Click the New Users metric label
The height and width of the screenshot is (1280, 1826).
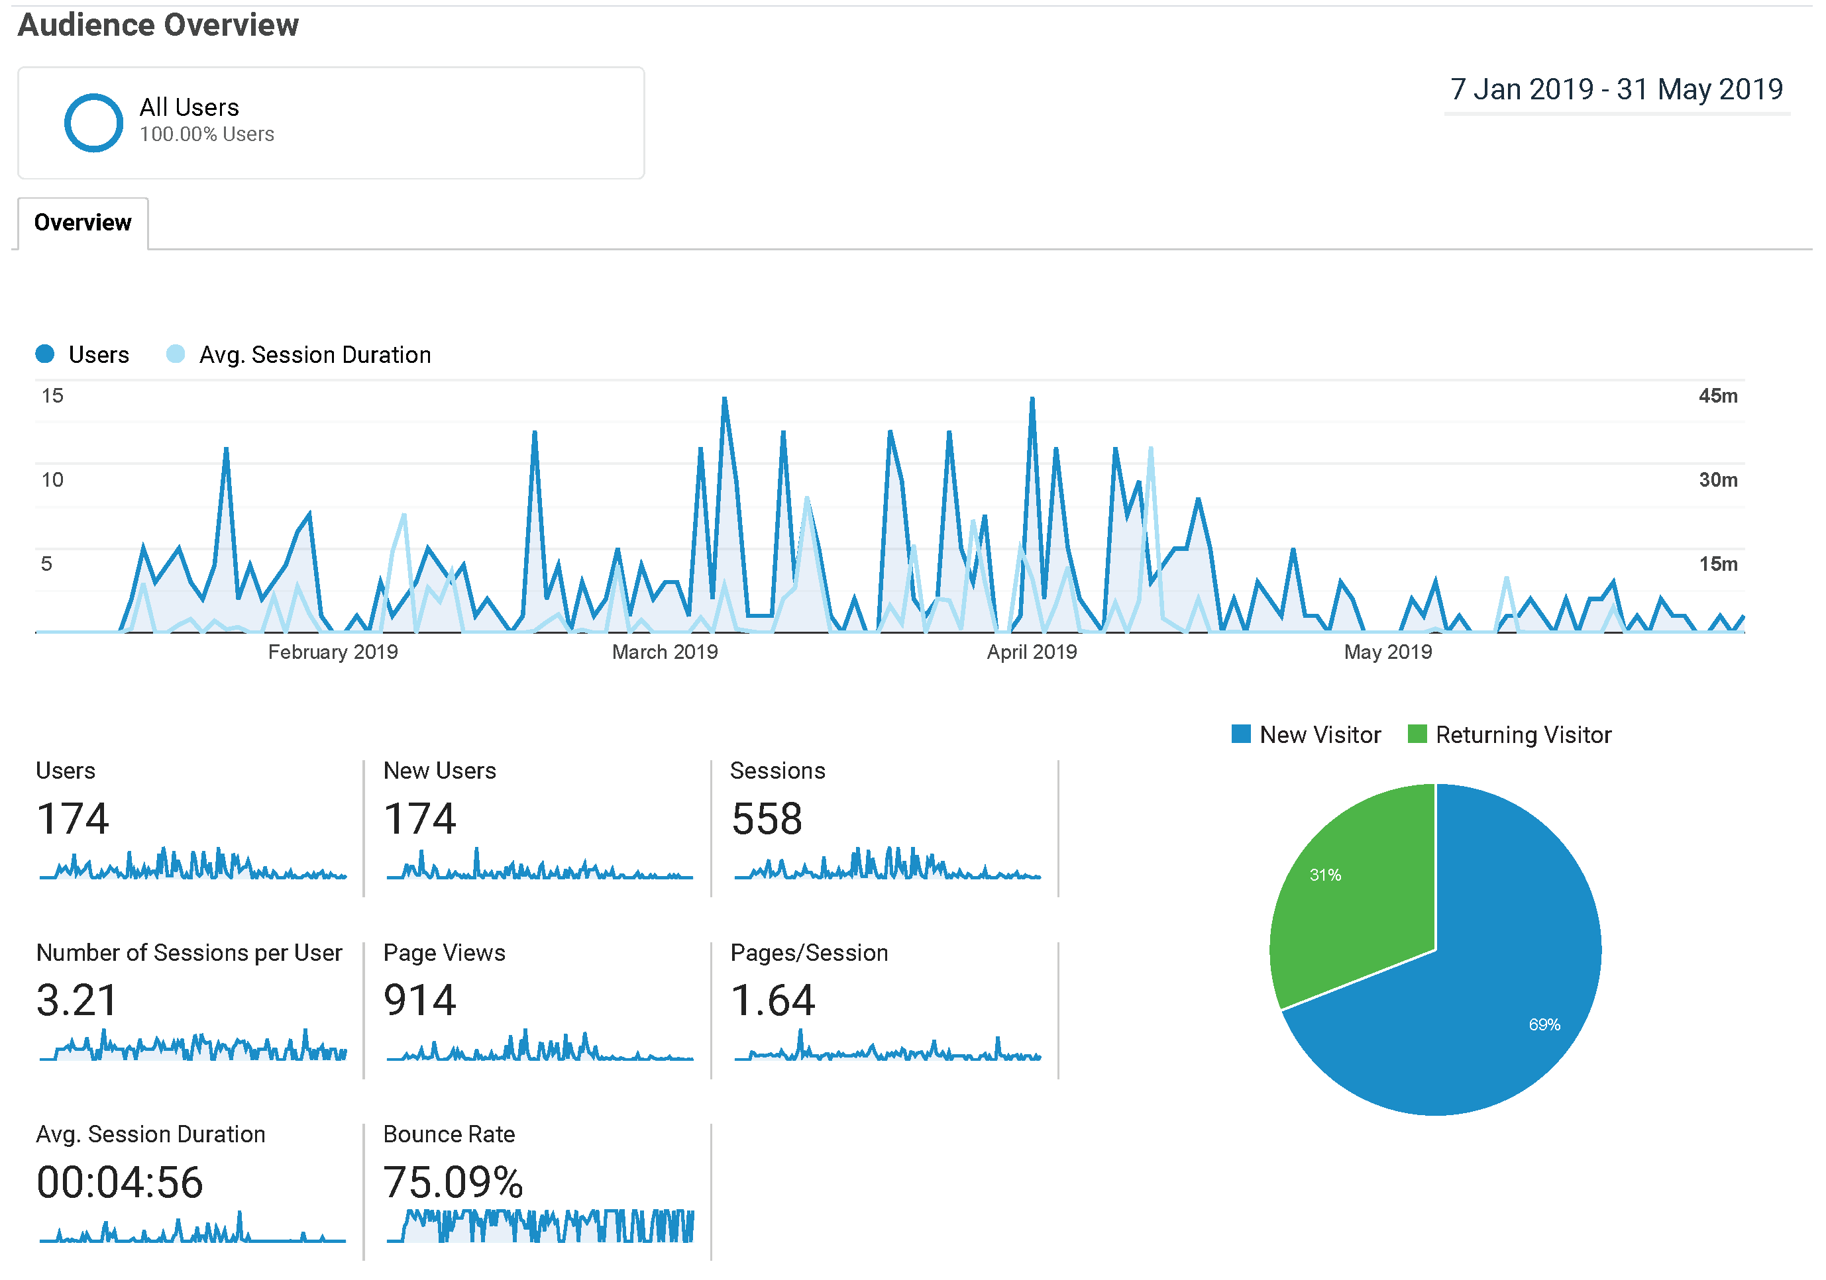pyautogui.click(x=441, y=772)
